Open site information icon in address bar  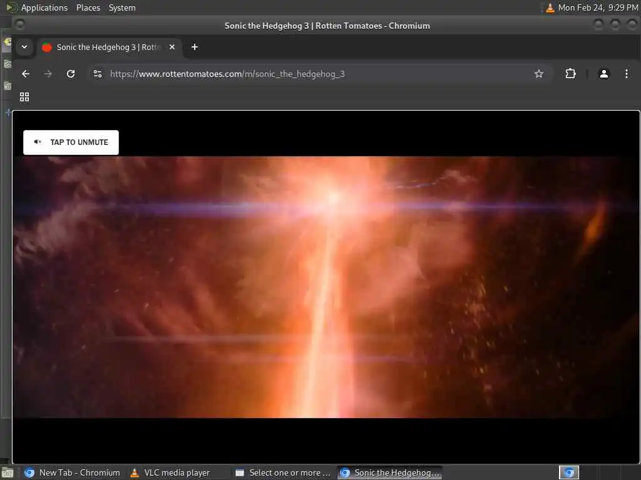98,74
